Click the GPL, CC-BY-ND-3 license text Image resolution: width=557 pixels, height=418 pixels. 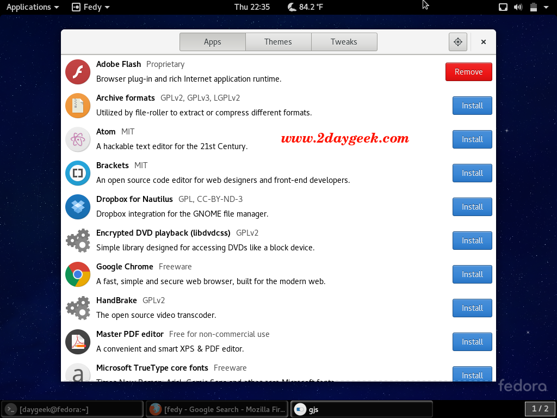tap(211, 199)
